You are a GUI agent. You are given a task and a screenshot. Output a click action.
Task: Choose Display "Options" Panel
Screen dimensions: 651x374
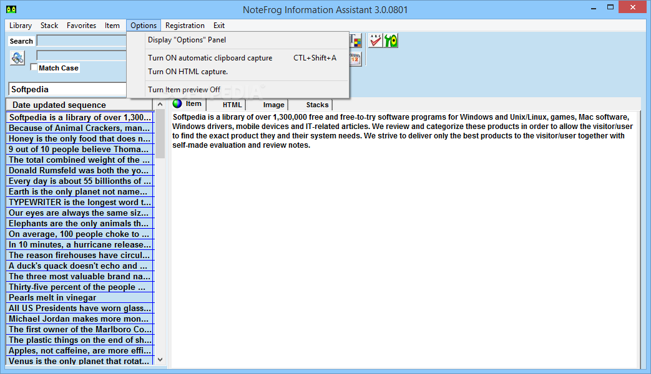(x=237, y=40)
